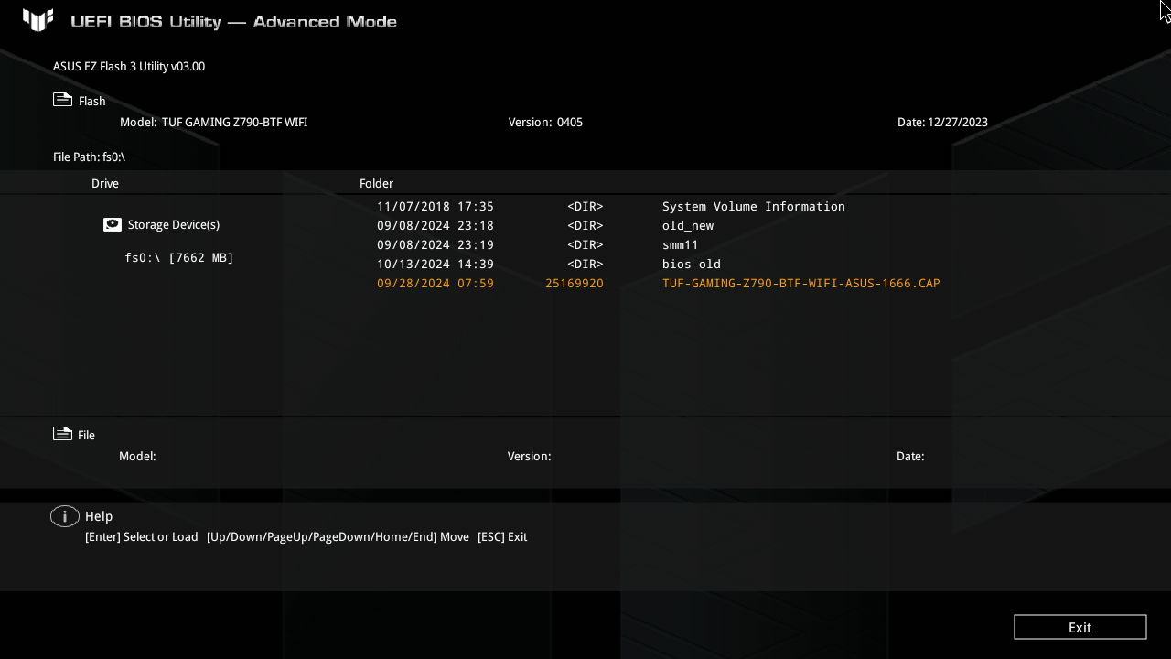The width and height of the screenshot is (1171, 659).
Task: Click the Flash model TUF GAMING Z790-BTF WIFI
Action: pos(234,122)
